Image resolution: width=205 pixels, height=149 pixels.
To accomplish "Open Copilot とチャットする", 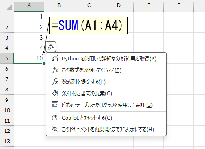I will click(106, 118).
